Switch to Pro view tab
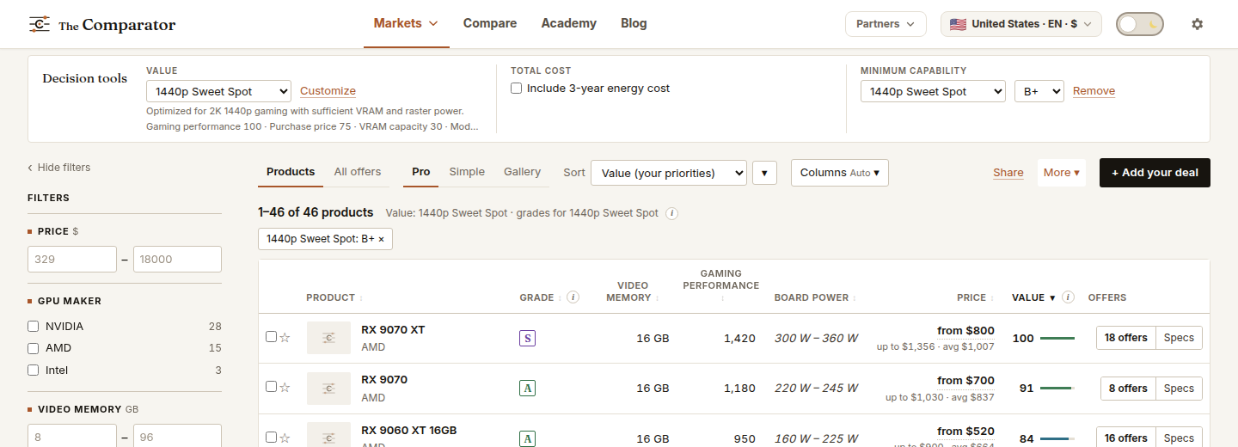The image size is (1238, 447). (421, 172)
